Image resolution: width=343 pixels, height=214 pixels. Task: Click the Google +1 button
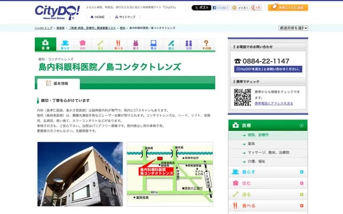pyautogui.click(x=257, y=8)
